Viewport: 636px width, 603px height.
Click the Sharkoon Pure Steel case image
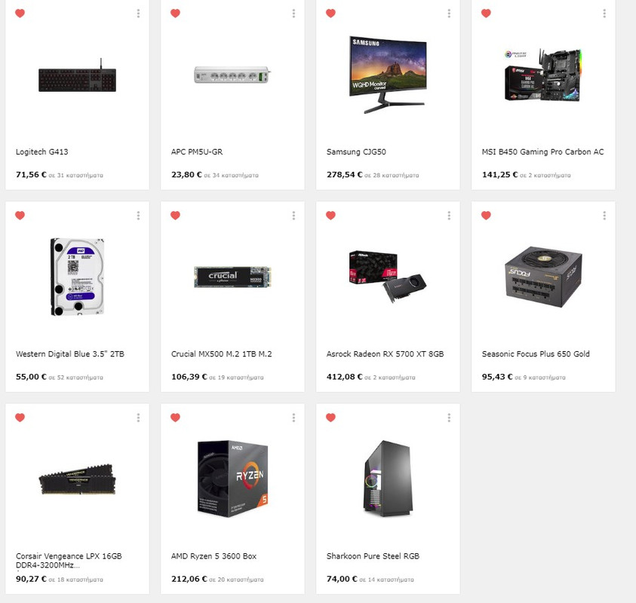click(x=388, y=479)
